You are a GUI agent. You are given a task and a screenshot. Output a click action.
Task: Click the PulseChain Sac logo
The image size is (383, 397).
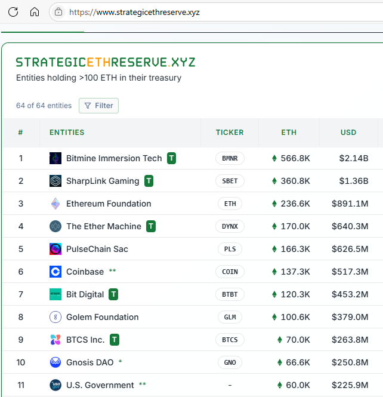coord(55,249)
